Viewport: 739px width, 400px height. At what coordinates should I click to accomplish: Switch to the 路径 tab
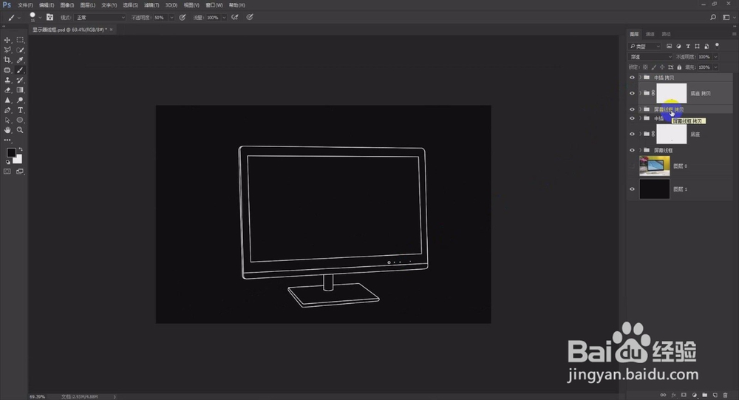(666, 34)
